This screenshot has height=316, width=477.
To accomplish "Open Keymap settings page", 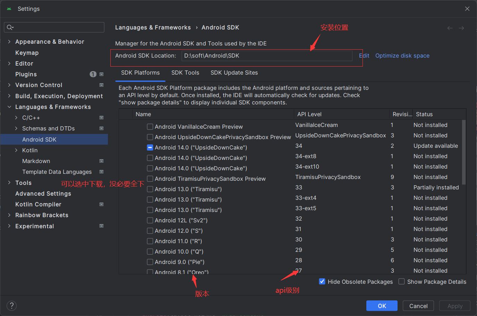I will click(x=27, y=53).
